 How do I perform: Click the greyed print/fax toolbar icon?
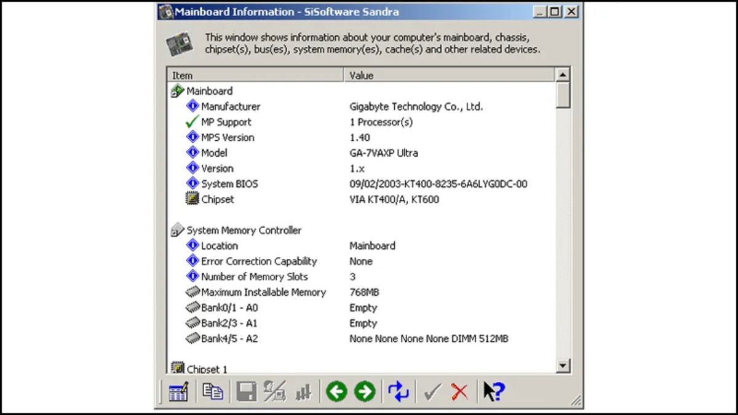pyautogui.click(x=275, y=392)
